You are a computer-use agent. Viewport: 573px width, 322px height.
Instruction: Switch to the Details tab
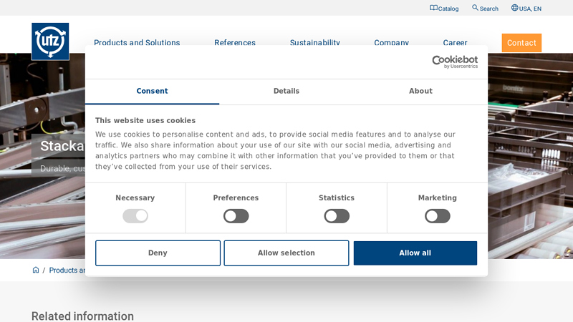tap(286, 92)
